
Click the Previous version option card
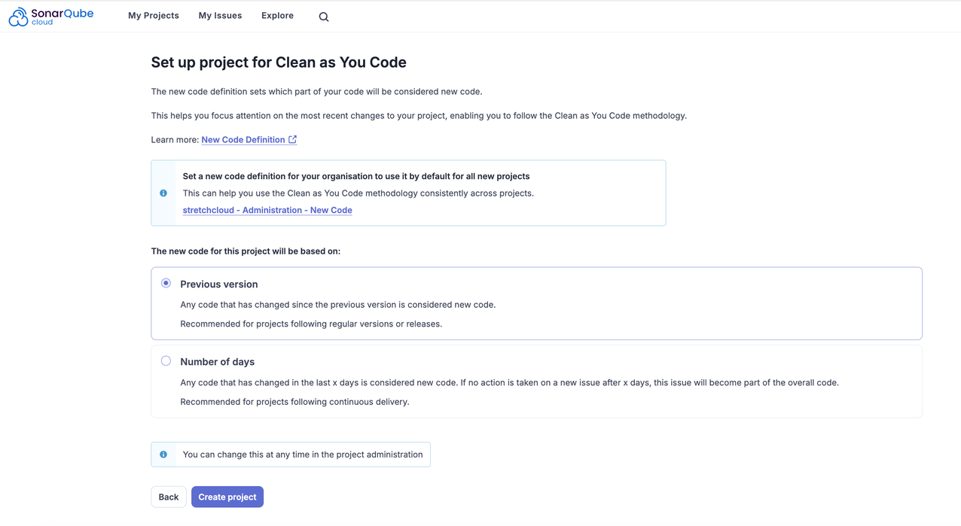point(536,303)
